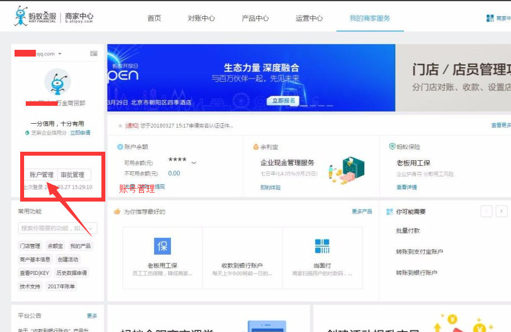Click the 收款到银行账户 bank card icon
The width and height of the screenshot is (511, 332).
point(242,245)
